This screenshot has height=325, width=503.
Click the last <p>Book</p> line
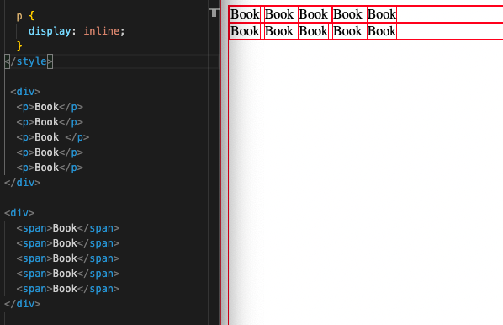50,168
